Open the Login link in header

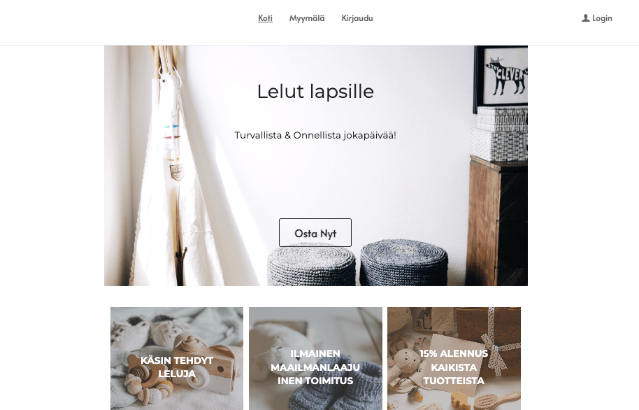point(597,18)
